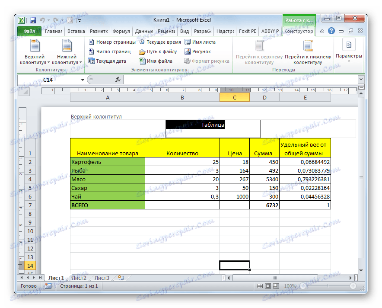Go to the last sheet navigation arrow
This screenshot has width=382, height=308.
[40, 278]
